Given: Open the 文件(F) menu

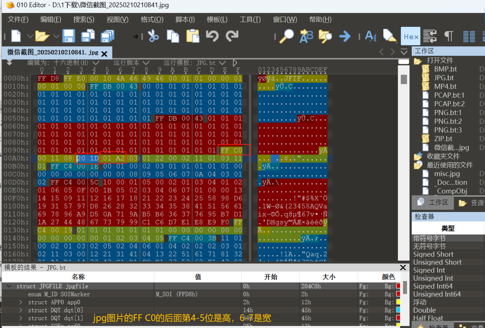Looking at the screenshot, I should (18, 20).
